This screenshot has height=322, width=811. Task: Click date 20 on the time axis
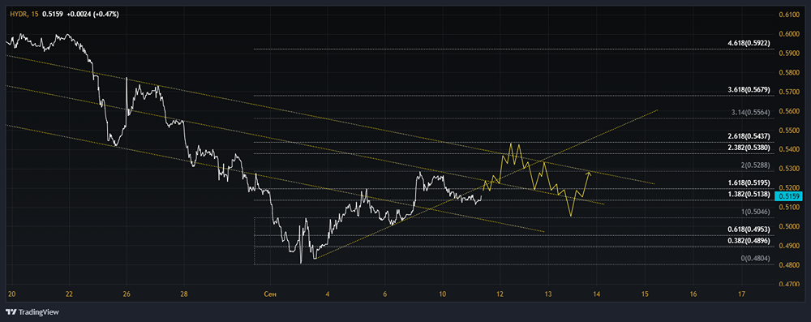[12, 294]
